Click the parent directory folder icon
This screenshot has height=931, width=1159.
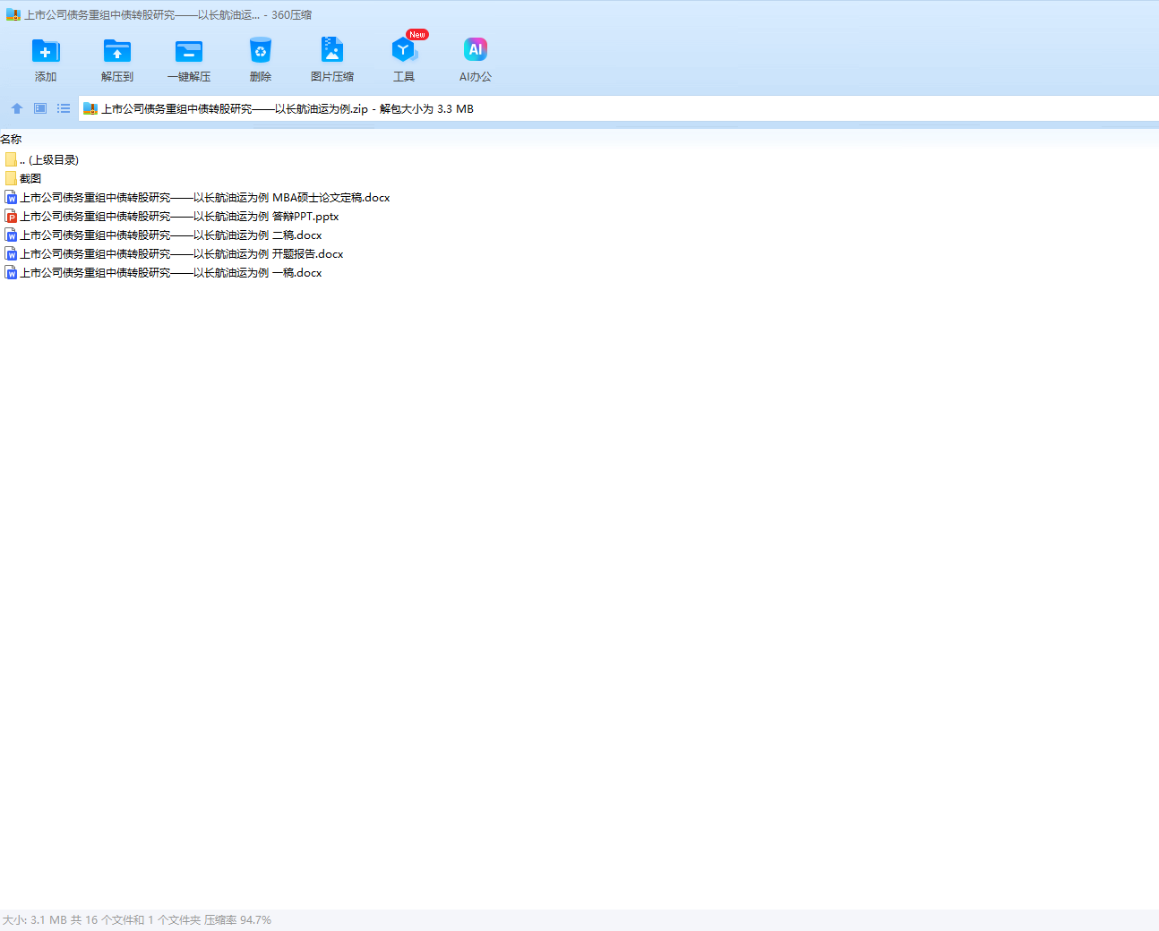(x=11, y=159)
